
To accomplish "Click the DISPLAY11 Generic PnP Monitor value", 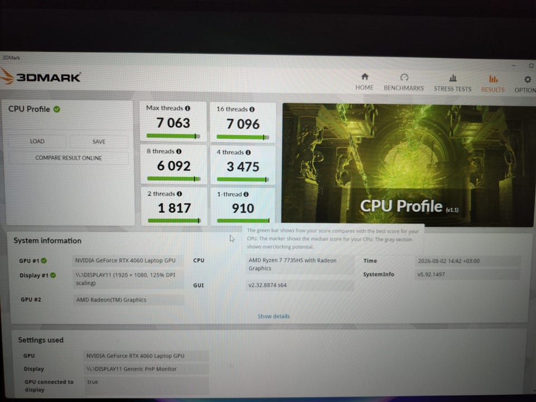I will pos(146,369).
